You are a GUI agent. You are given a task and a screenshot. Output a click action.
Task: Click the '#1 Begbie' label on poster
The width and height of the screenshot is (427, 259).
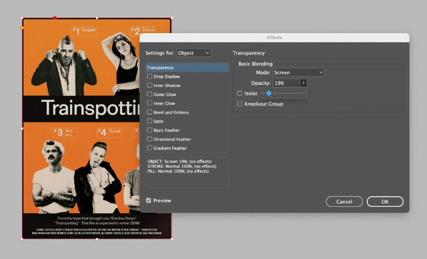point(84,31)
